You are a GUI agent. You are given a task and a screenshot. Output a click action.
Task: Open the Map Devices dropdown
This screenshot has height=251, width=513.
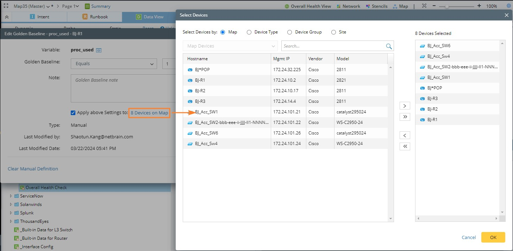(x=230, y=46)
